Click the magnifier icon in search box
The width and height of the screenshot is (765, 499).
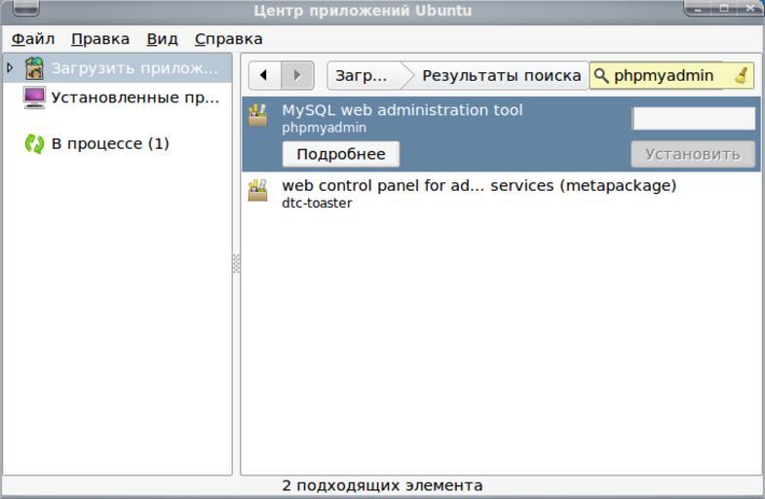coord(601,76)
